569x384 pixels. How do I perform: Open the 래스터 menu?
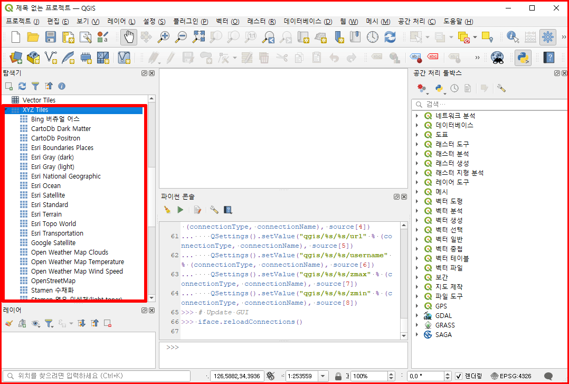point(261,22)
